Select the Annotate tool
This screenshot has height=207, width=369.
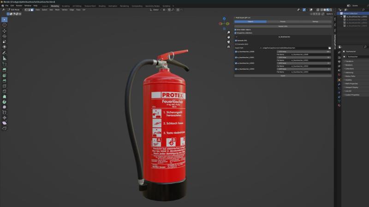click(x=5, y=53)
